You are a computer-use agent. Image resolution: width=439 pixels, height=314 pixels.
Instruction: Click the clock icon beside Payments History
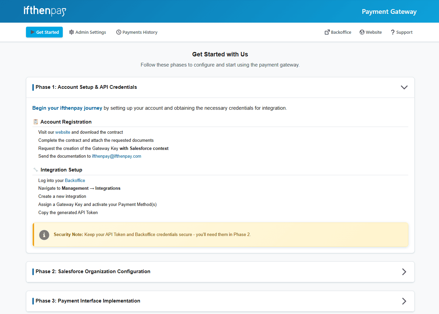[x=119, y=32]
